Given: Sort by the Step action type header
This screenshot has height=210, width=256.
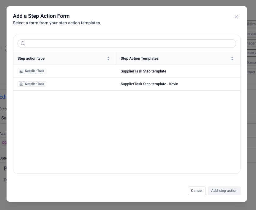Looking at the screenshot, I should tap(31, 59).
